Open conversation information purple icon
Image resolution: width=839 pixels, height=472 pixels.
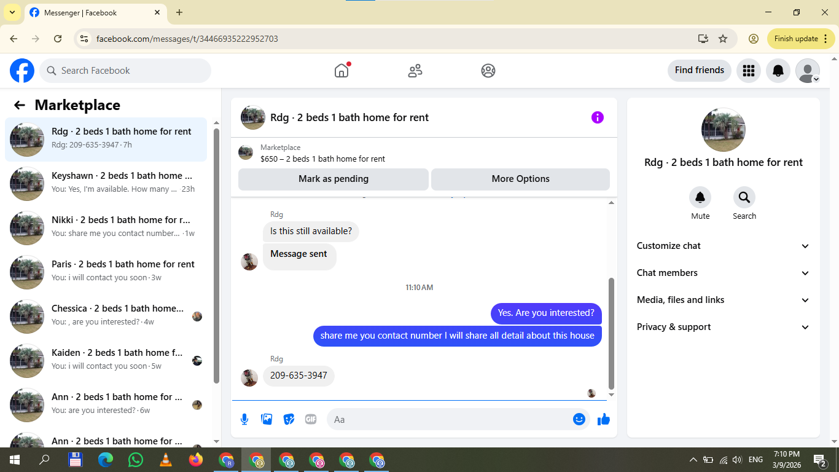598,117
